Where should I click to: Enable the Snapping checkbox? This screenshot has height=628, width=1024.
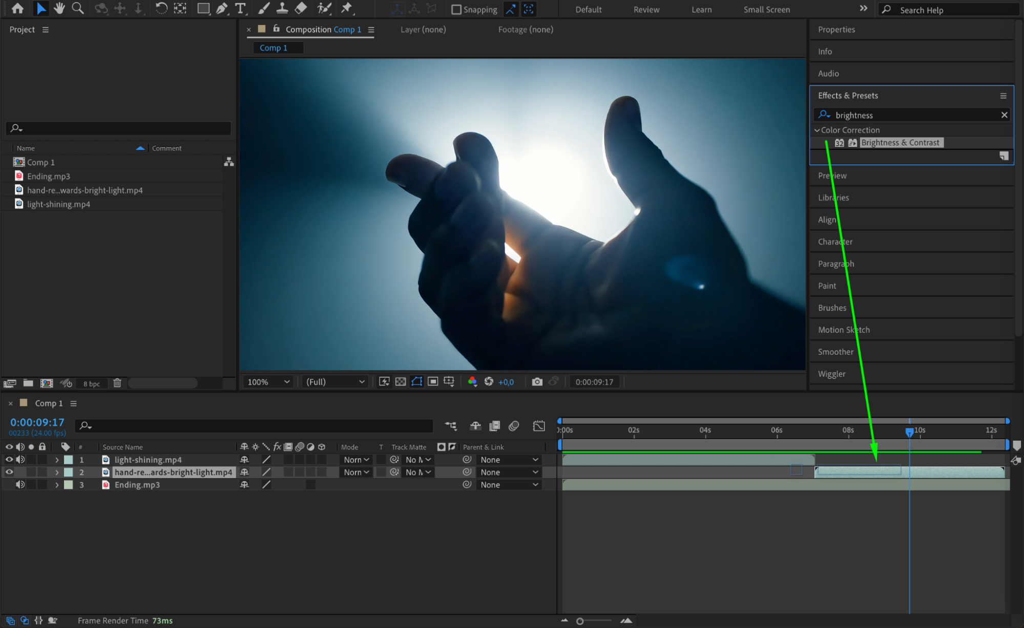[x=456, y=9]
